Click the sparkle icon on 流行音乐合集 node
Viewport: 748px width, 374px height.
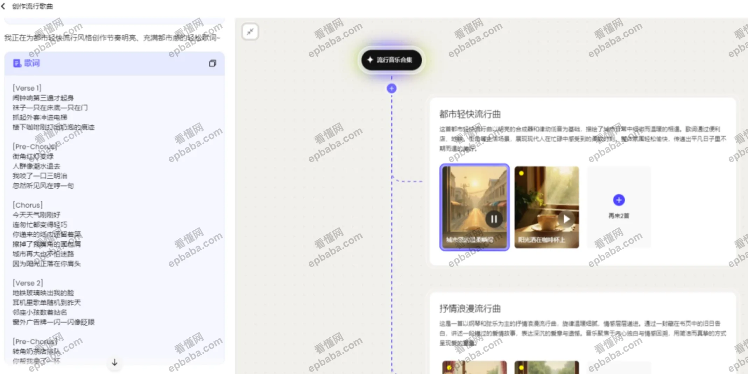pyautogui.click(x=371, y=60)
